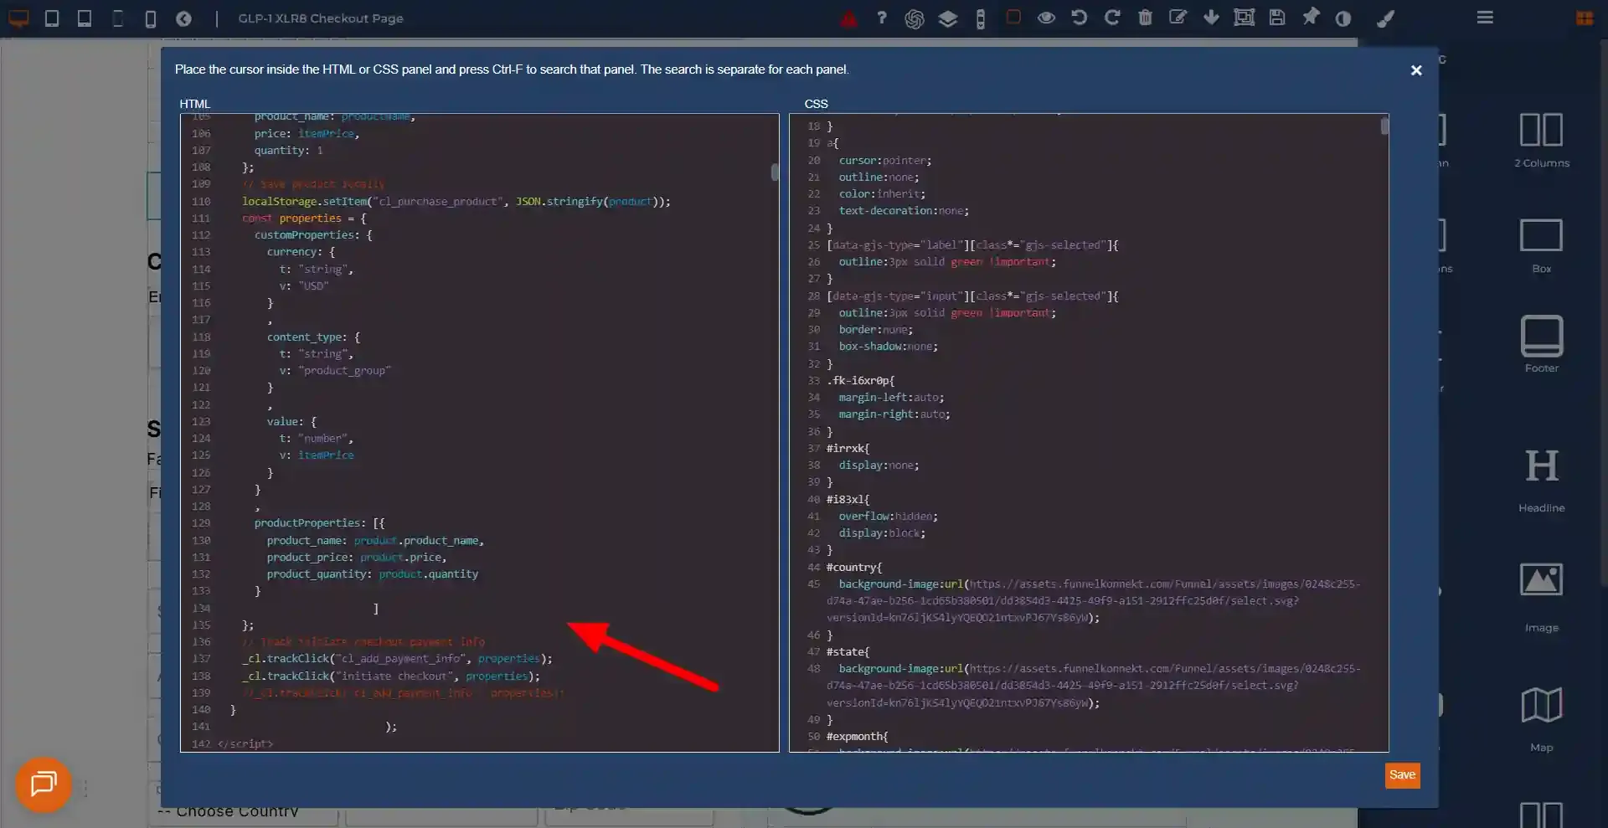Image resolution: width=1608 pixels, height=828 pixels.
Task: Click the product_quantity line in HTML
Action: (x=373, y=574)
